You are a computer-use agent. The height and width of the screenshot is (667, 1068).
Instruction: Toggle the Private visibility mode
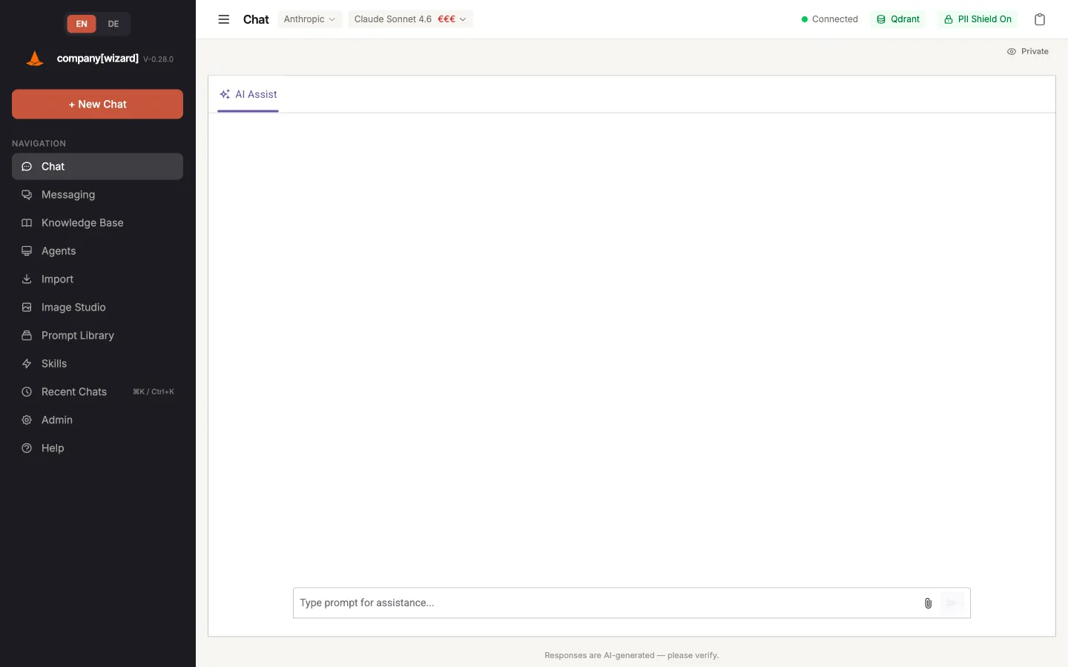tap(1028, 51)
